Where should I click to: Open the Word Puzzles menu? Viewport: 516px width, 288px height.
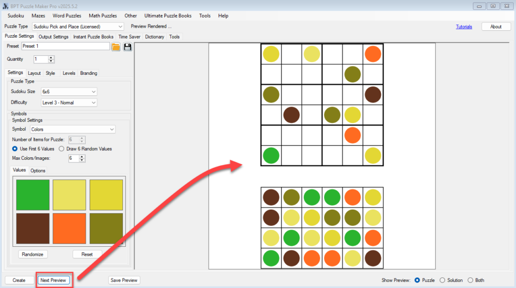click(x=67, y=16)
